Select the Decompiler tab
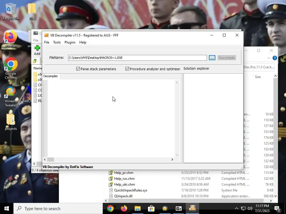The image size is (286, 214). 51,76
